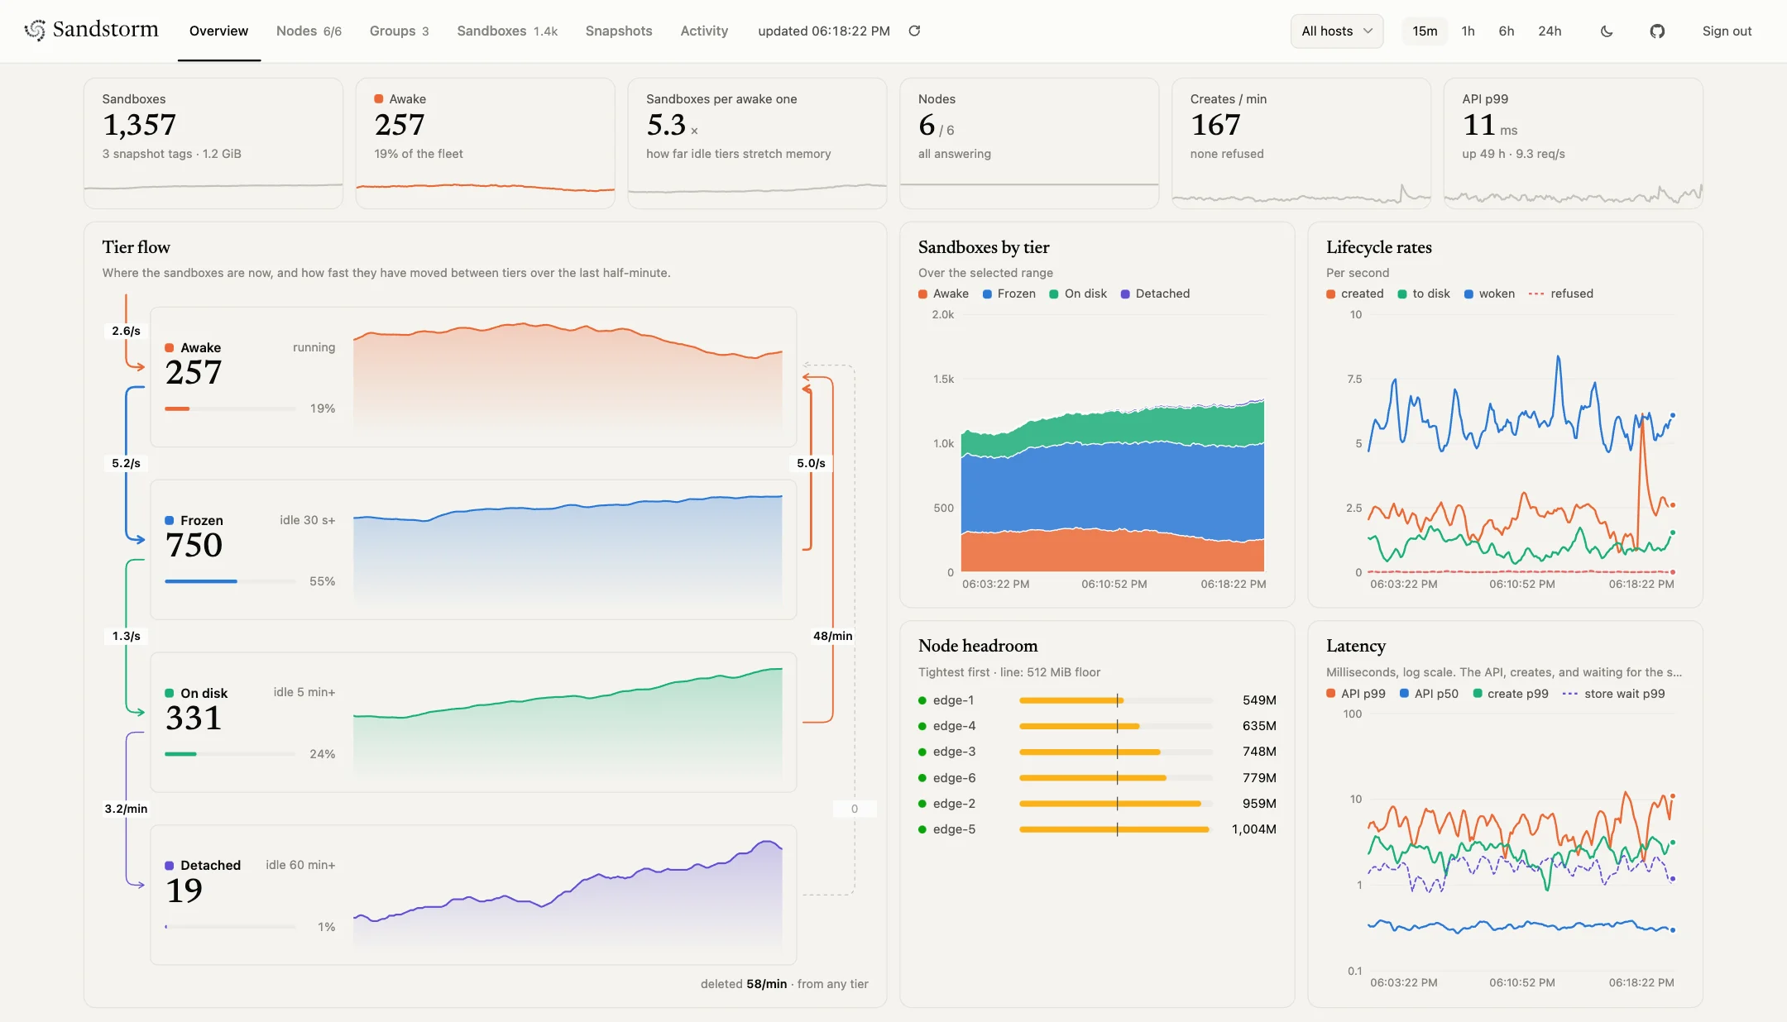Click the API p99 summary card
This screenshot has width=1787, height=1022.
(x=1573, y=143)
